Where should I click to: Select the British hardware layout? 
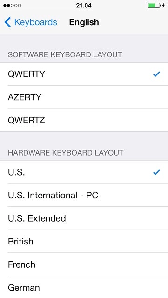coord(84,241)
